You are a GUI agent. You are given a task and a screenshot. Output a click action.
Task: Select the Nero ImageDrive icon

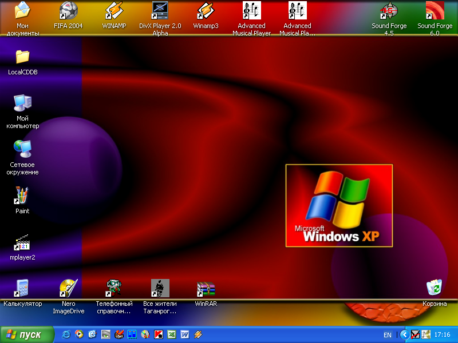68,288
